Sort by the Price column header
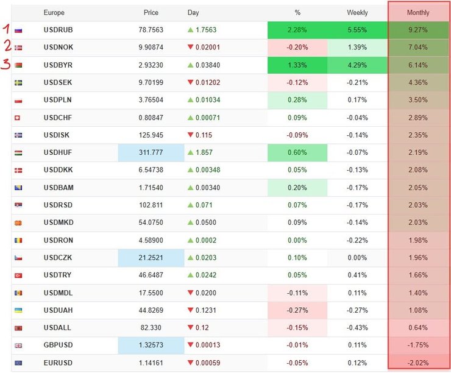Screen dimensions: 451x373 pos(151,13)
